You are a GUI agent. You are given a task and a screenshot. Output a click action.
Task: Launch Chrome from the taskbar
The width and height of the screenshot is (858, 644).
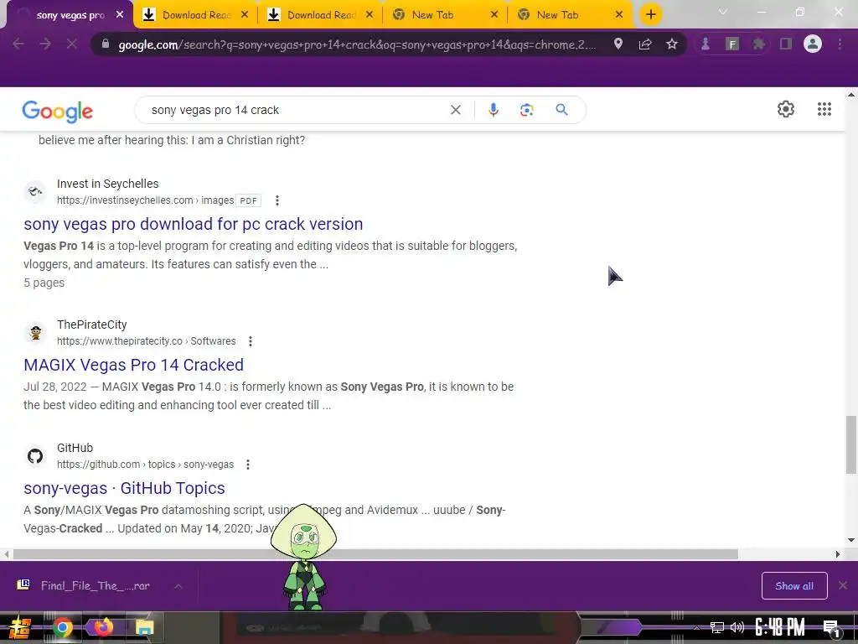[x=62, y=627]
